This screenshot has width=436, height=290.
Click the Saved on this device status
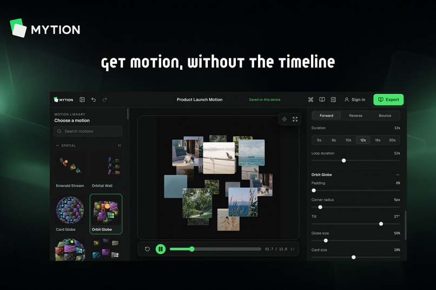tap(265, 99)
